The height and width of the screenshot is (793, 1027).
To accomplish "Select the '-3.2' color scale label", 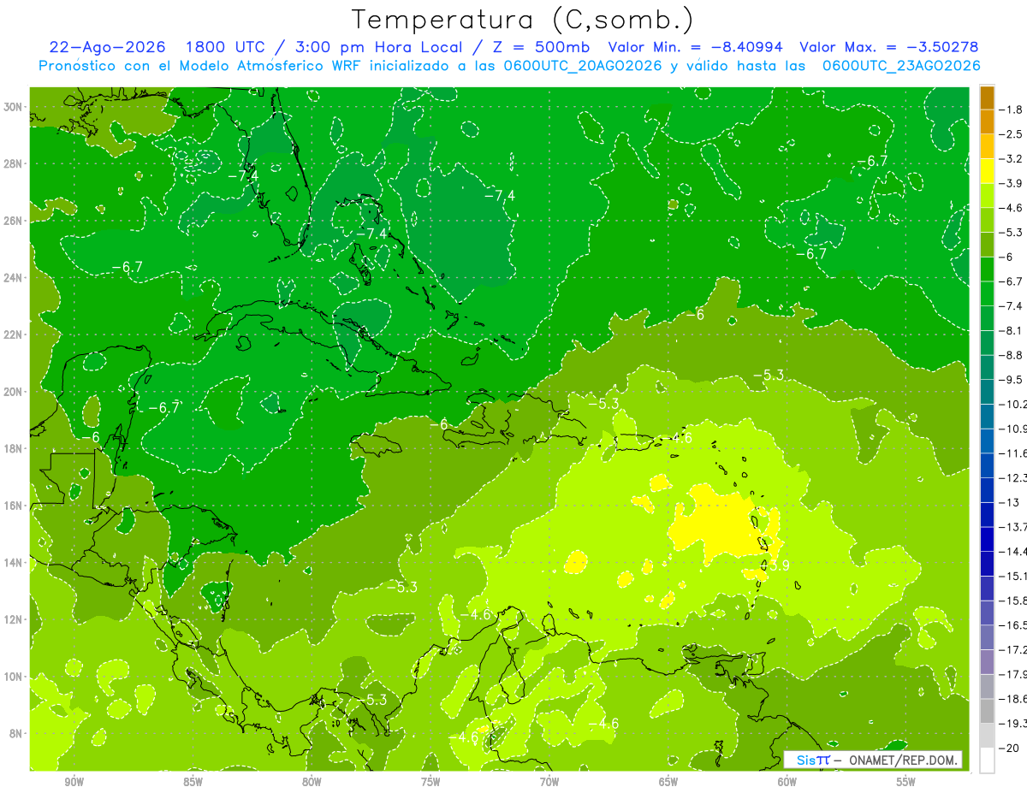I will point(1011,159).
